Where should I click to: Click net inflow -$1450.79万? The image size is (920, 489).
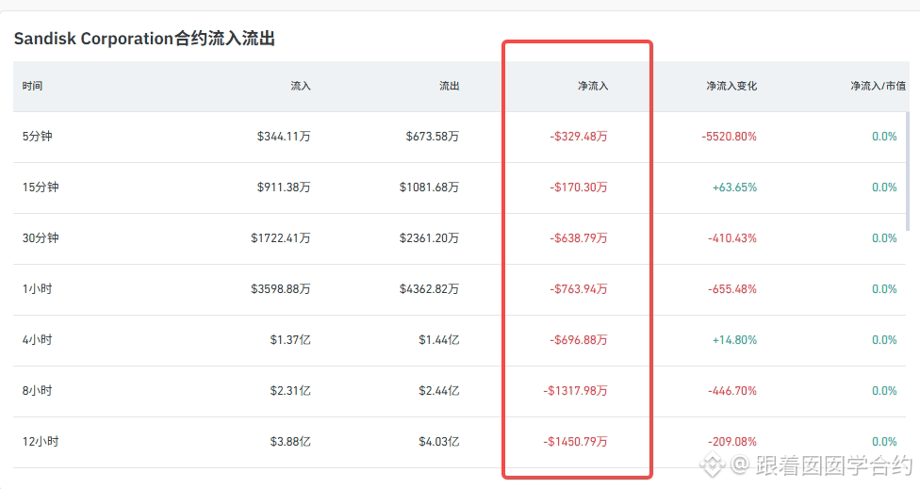pos(576,442)
